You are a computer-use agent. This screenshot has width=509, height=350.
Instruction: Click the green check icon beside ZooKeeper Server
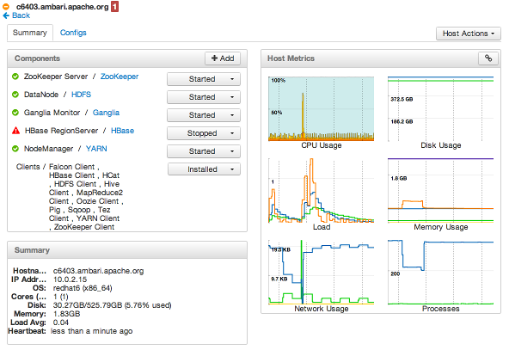coord(15,77)
